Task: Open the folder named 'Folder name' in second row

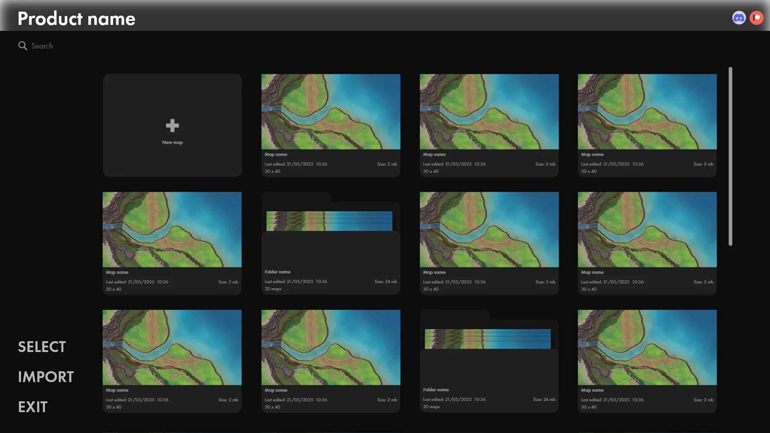Action: coord(330,243)
